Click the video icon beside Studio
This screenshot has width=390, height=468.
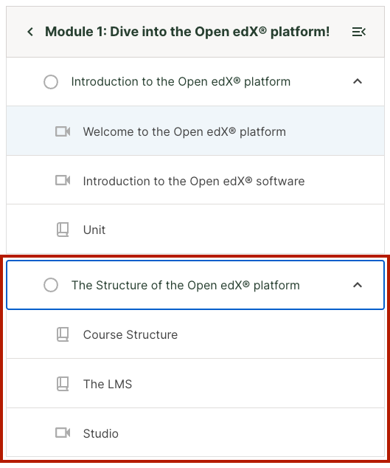(63, 433)
